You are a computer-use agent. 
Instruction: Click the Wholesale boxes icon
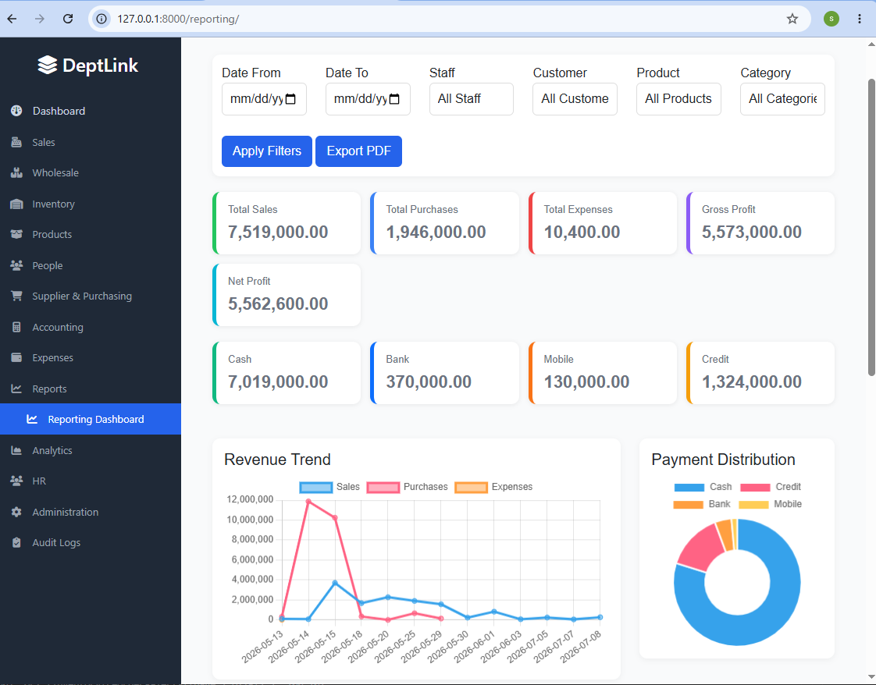[x=16, y=173]
